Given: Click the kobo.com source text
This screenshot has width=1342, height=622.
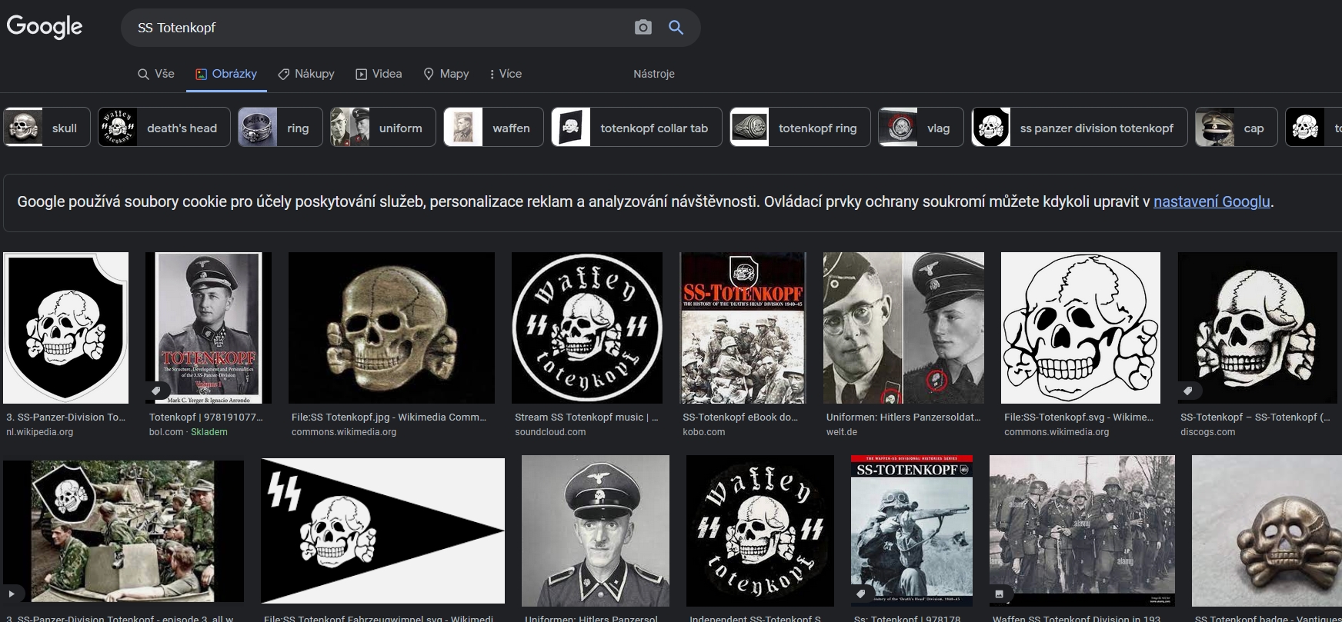Looking at the screenshot, I should point(703,432).
